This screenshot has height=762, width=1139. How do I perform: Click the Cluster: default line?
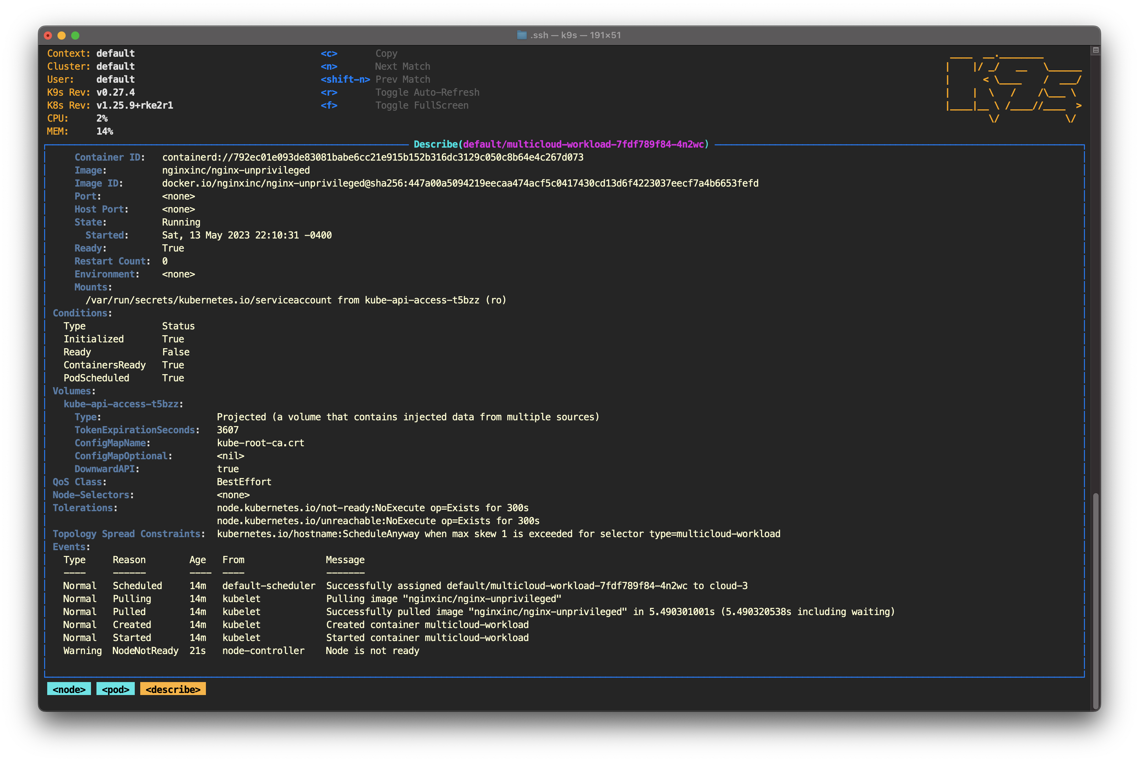pyautogui.click(x=91, y=67)
